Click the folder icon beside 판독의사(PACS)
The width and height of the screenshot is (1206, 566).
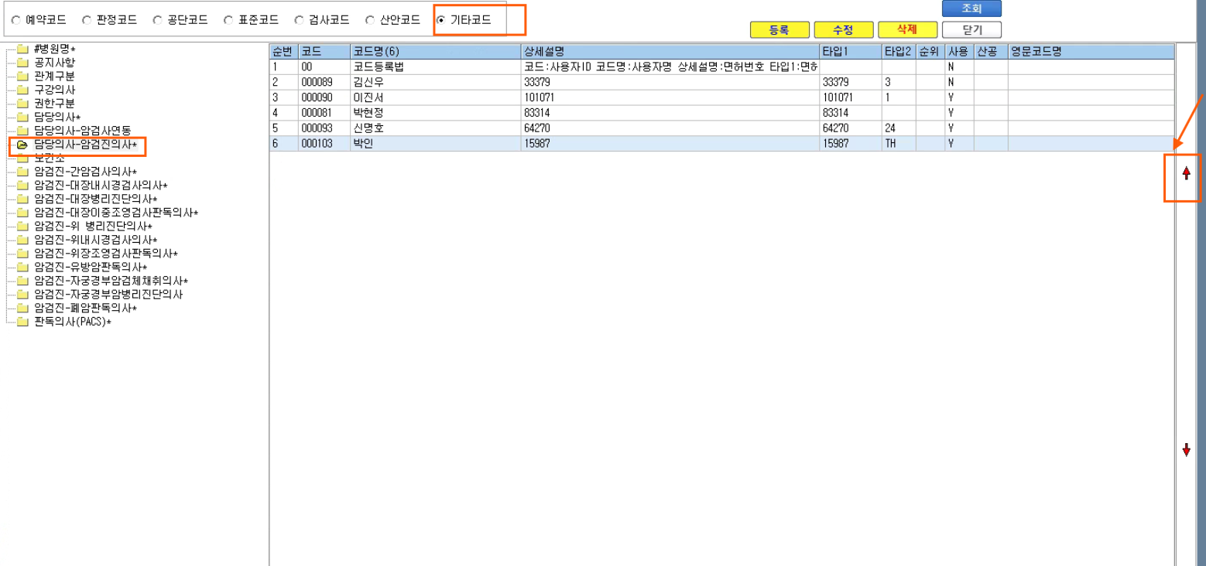22,322
